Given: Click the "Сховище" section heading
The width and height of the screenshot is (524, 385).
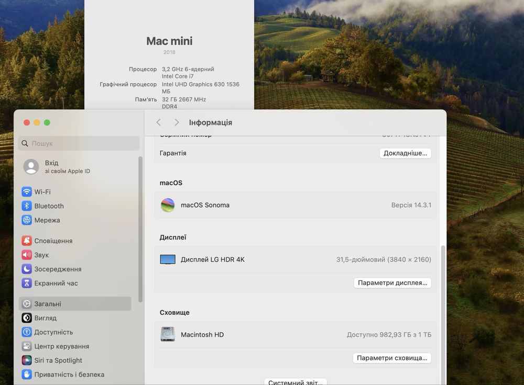Looking at the screenshot, I should [x=174, y=312].
